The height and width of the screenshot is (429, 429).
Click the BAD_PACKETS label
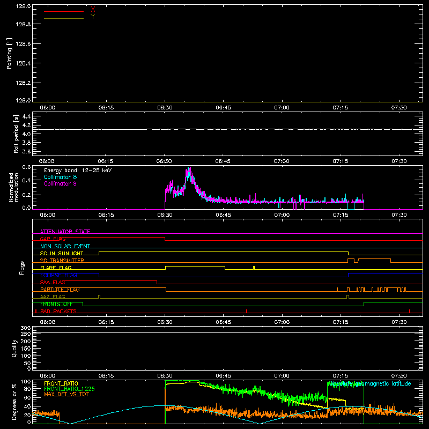click(x=58, y=311)
